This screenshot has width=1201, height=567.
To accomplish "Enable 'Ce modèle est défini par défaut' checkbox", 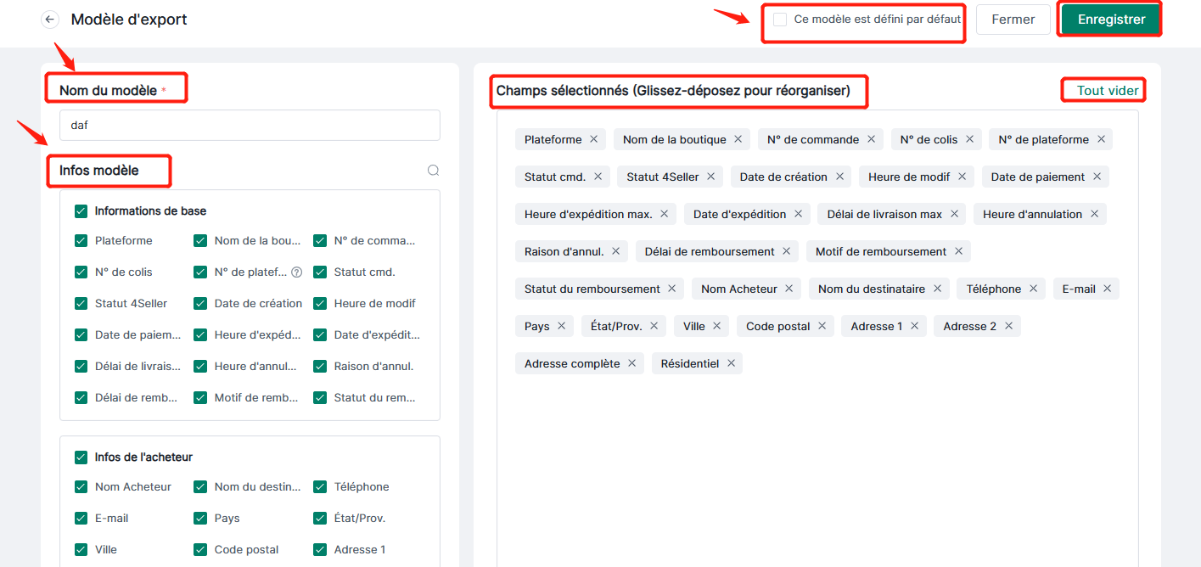I will [780, 20].
